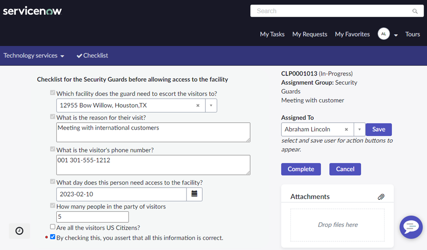Go to My Favorites
The height and width of the screenshot is (250, 427).
coord(352,34)
